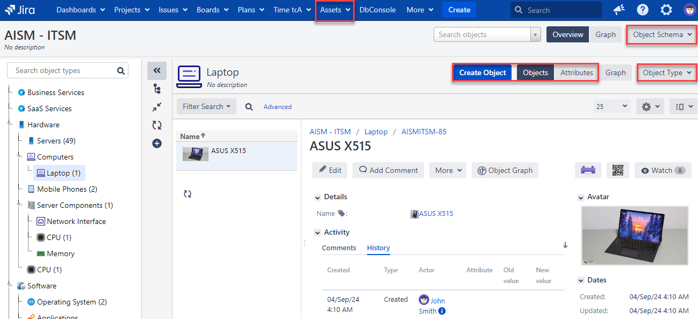
Task: Switch to the Attributes view
Action: click(x=577, y=73)
